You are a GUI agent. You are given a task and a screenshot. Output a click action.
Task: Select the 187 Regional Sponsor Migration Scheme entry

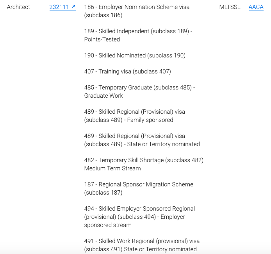139,188
